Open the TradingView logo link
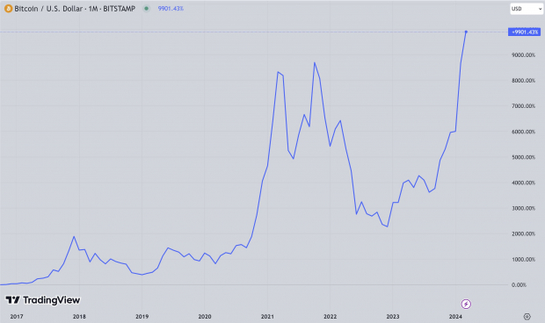The image size is (545, 323). pyautogui.click(x=43, y=300)
